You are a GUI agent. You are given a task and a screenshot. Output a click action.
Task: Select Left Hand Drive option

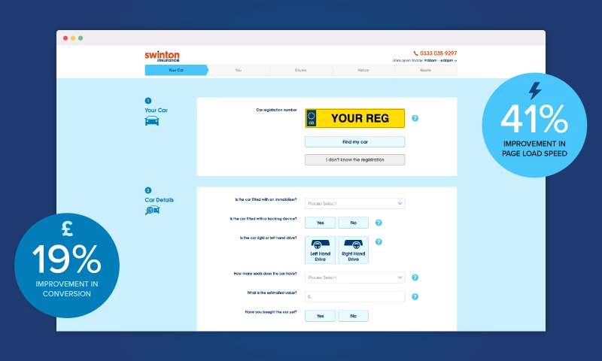321,250
